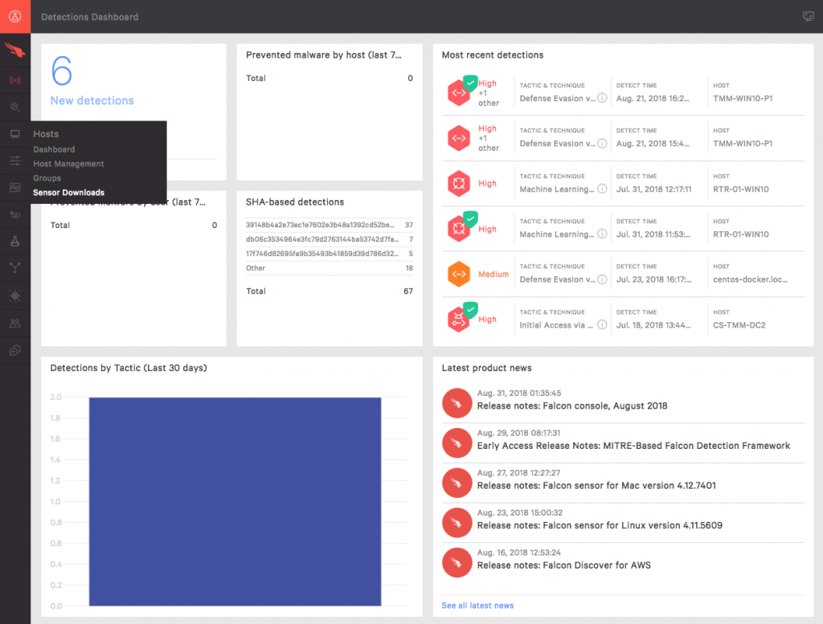Click Initial Access via technique text
The height and width of the screenshot is (624, 823).
(x=556, y=325)
